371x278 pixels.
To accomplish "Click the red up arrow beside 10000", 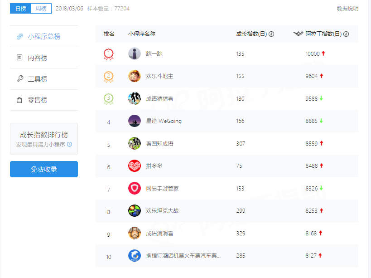I will point(323,54).
